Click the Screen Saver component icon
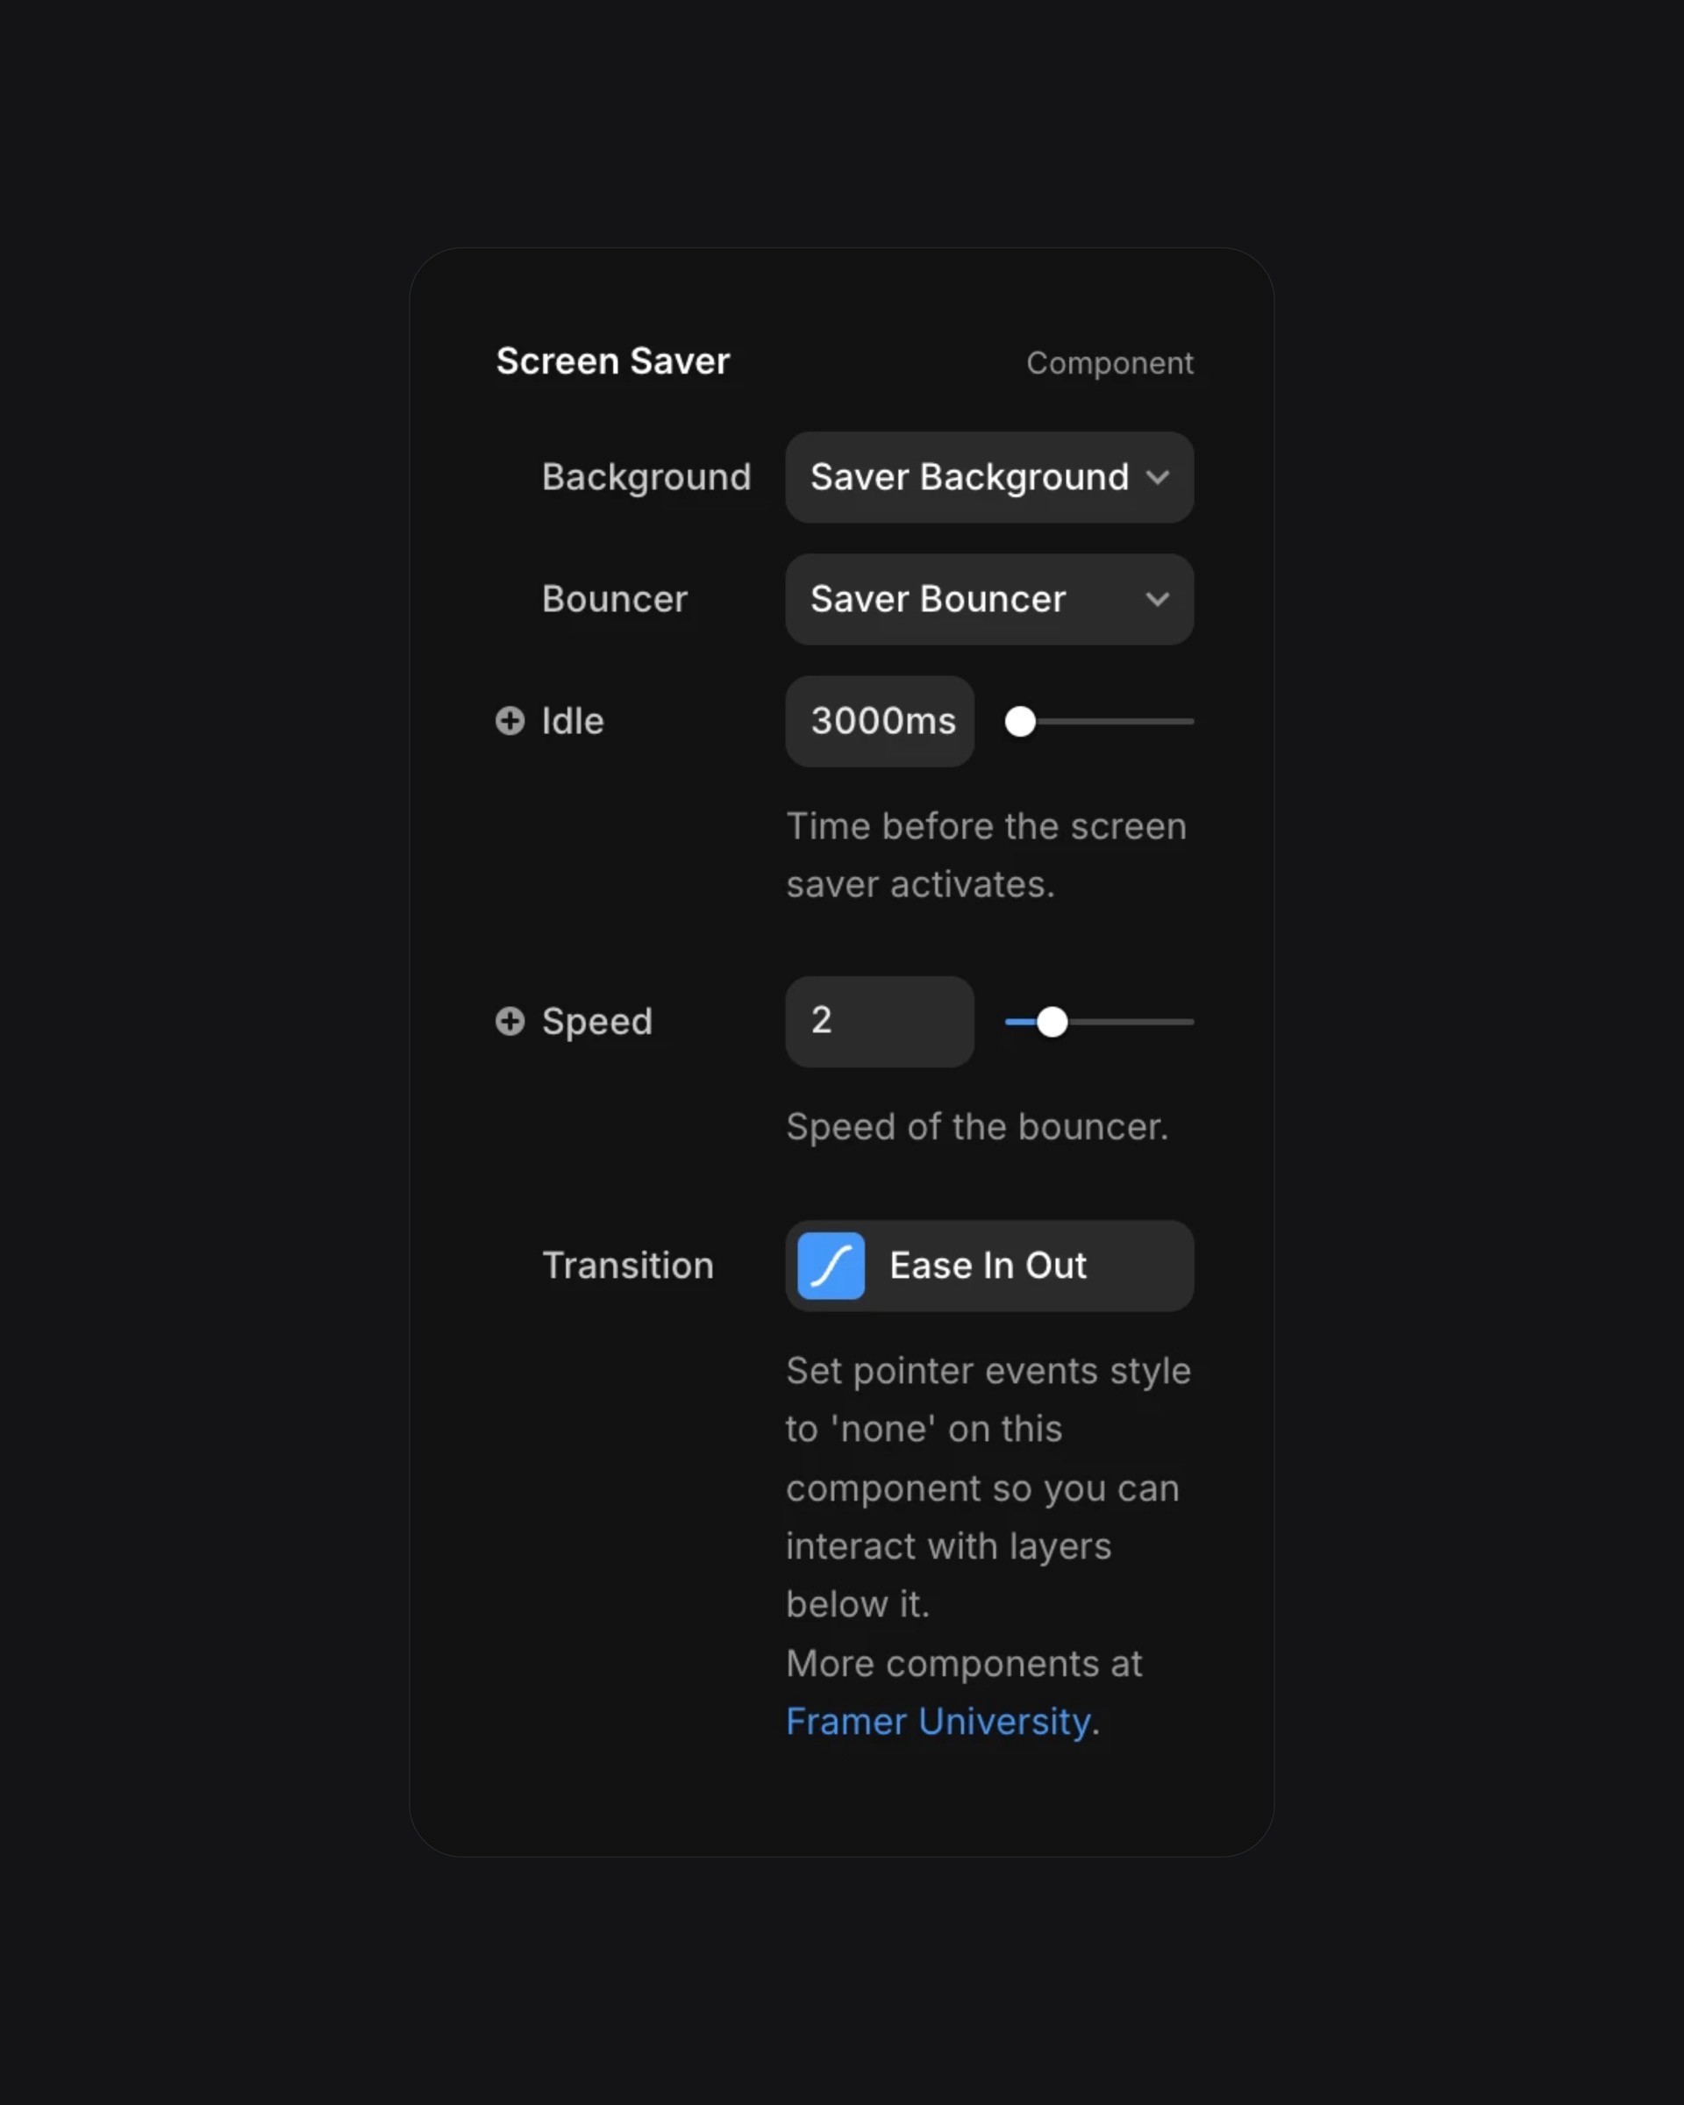This screenshot has height=2105, width=1684. [x=1110, y=362]
